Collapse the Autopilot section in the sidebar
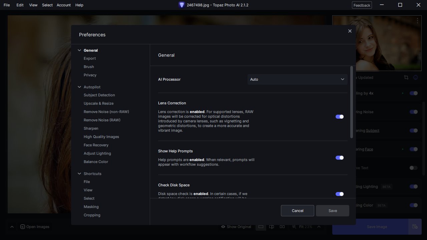 point(79,87)
